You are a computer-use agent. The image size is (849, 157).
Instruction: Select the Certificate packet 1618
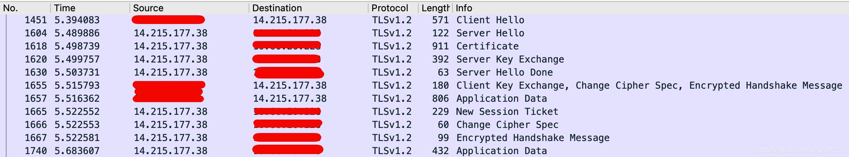pos(487,46)
